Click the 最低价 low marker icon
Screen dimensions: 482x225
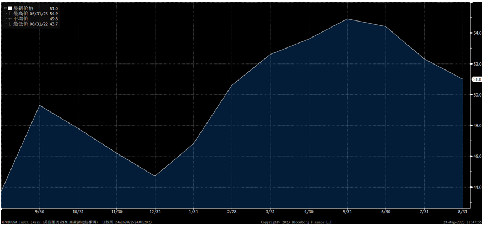pyautogui.click(x=9, y=24)
